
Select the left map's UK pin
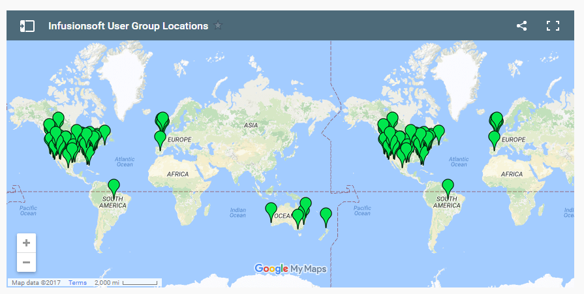pyautogui.click(x=162, y=120)
